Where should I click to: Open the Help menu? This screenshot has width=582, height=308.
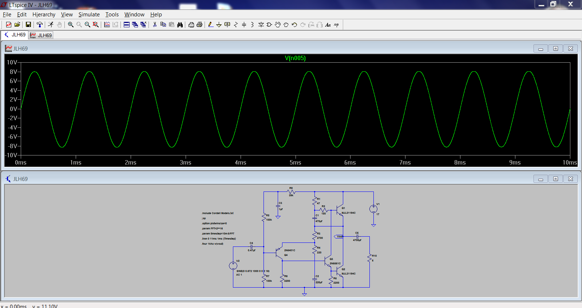(156, 15)
